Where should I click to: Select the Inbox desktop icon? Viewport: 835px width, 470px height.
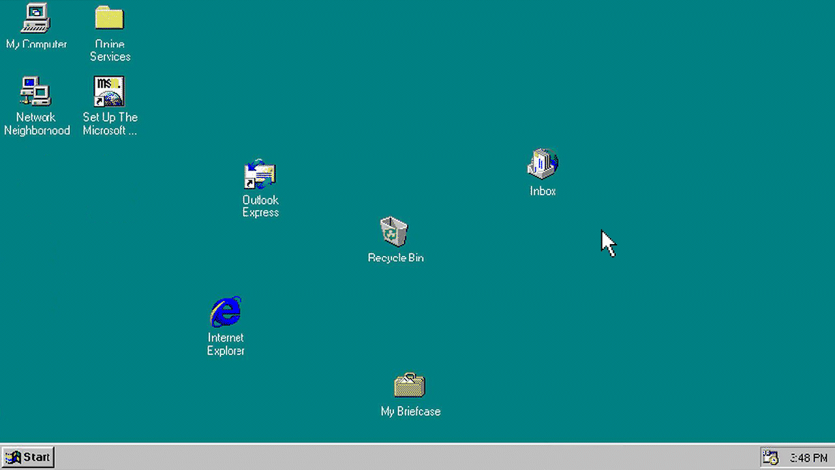pos(543,164)
